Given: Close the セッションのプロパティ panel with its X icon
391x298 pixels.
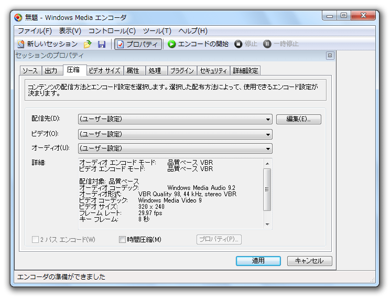Looking at the screenshot, I should pyautogui.click(x=330, y=56).
